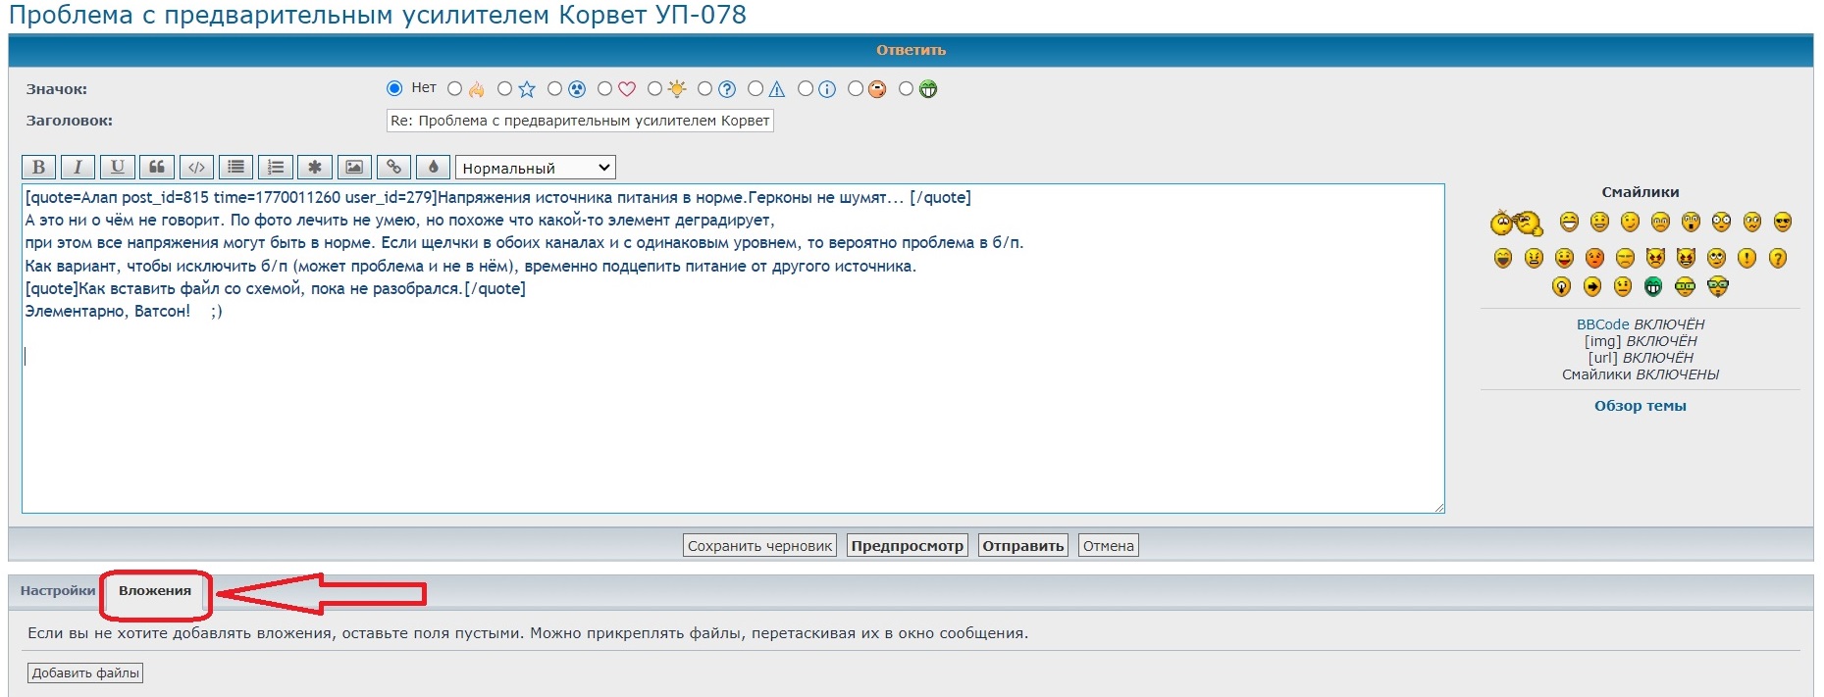
Task: Switch to the 'Настройки' tab
Action: click(57, 591)
